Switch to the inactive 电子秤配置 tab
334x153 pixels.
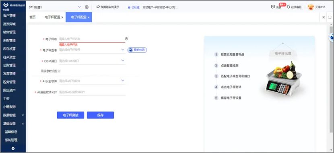52,17
